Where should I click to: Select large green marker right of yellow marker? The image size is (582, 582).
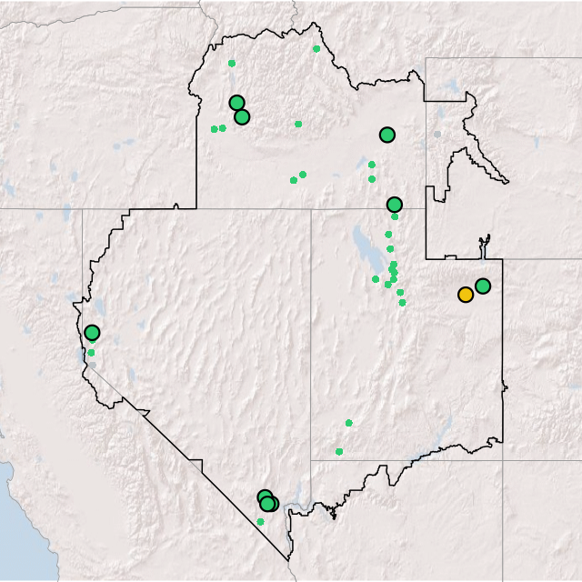click(x=483, y=286)
